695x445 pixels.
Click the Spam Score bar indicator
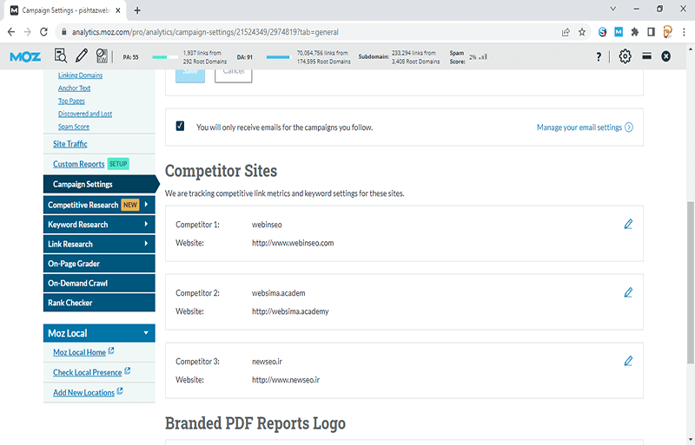[483, 56]
